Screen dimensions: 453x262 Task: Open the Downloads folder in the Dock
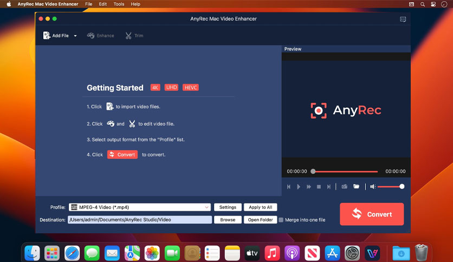401,253
